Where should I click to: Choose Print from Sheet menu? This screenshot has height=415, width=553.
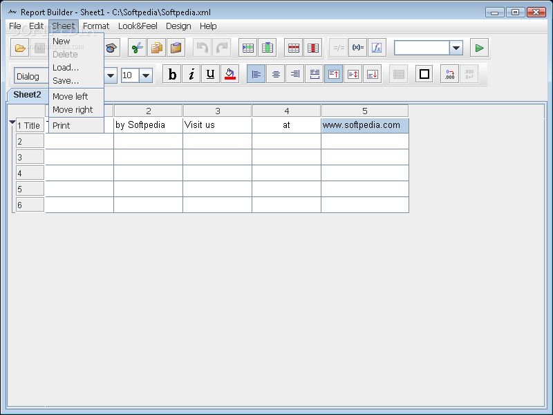pyautogui.click(x=76, y=126)
